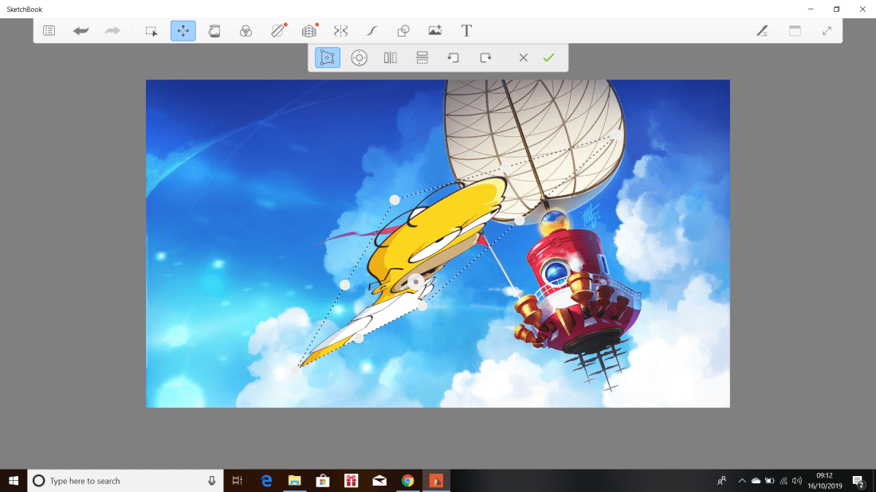Confirm the transform with the checkmark

(x=548, y=57)
